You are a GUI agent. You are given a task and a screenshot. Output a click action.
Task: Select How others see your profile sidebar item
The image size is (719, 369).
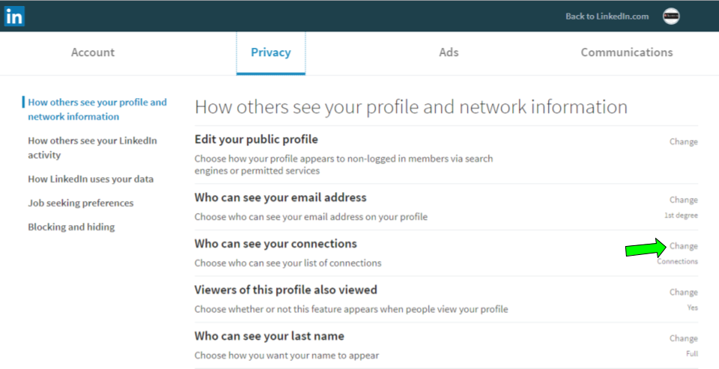pyautogui.click(x=97, y=109)
